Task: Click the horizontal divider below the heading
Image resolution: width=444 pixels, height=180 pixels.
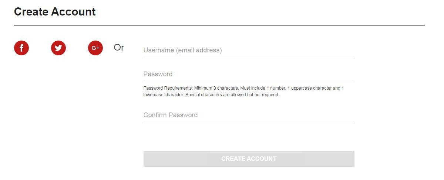Action: (x=219, y=25)
